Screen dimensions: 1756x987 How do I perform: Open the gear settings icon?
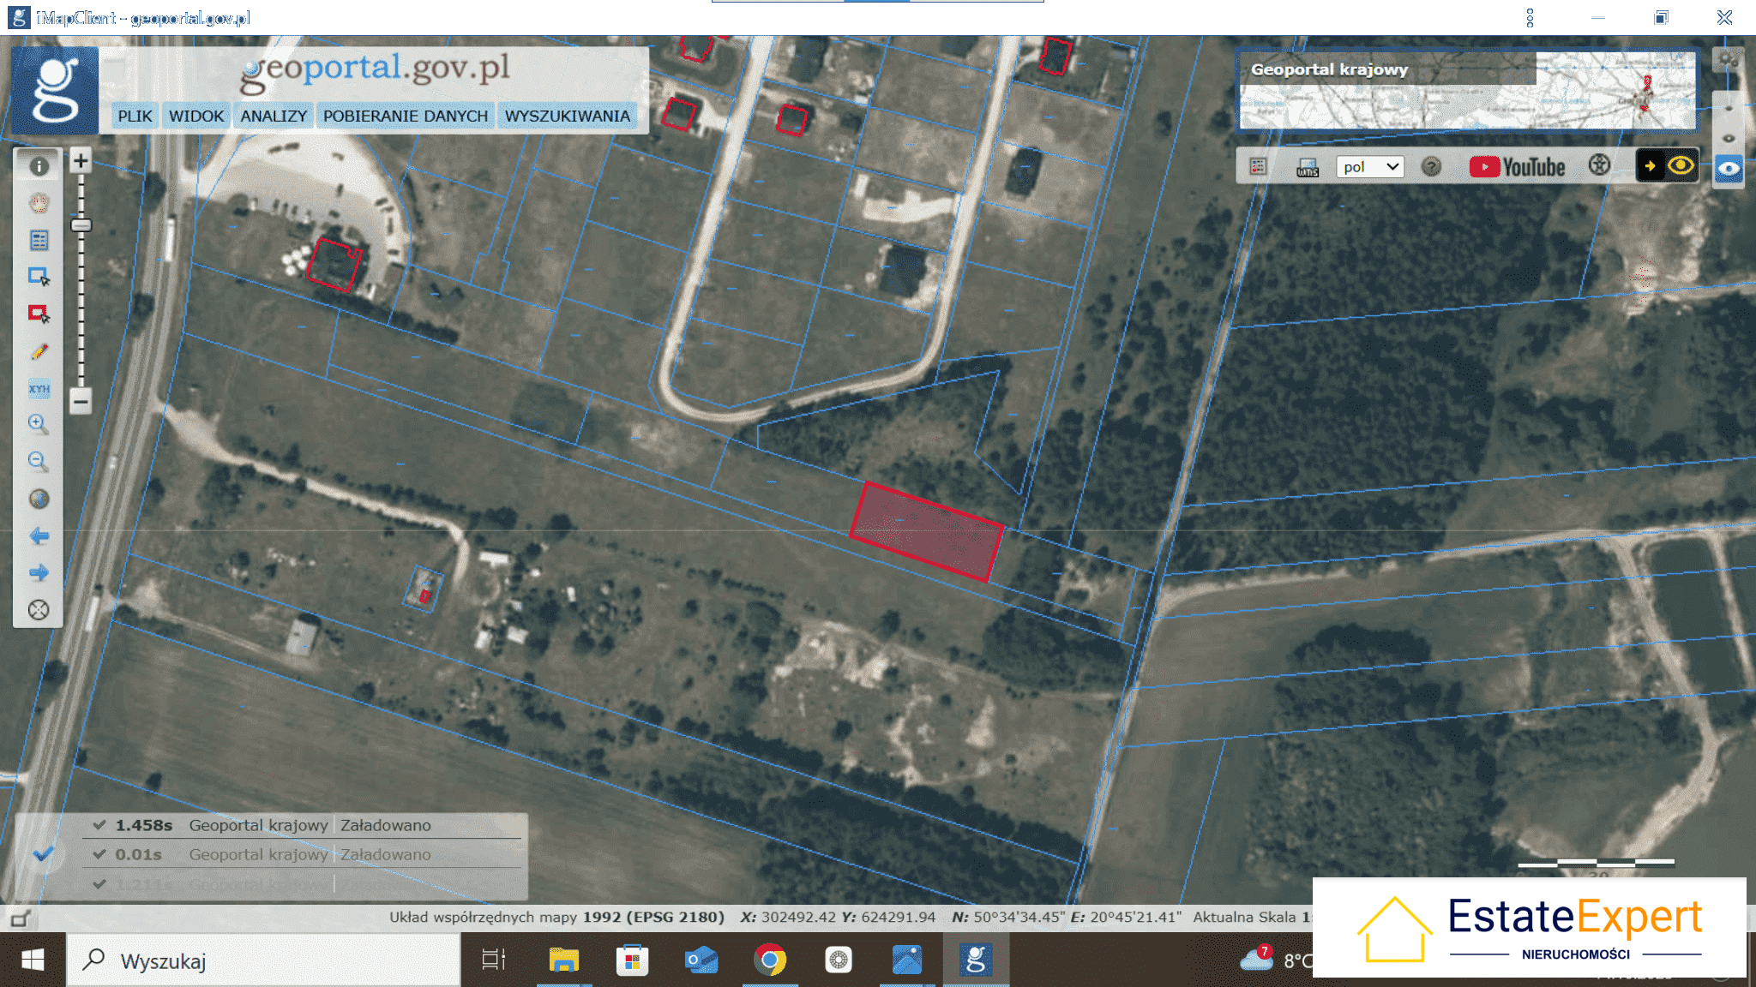point(1728,60)
